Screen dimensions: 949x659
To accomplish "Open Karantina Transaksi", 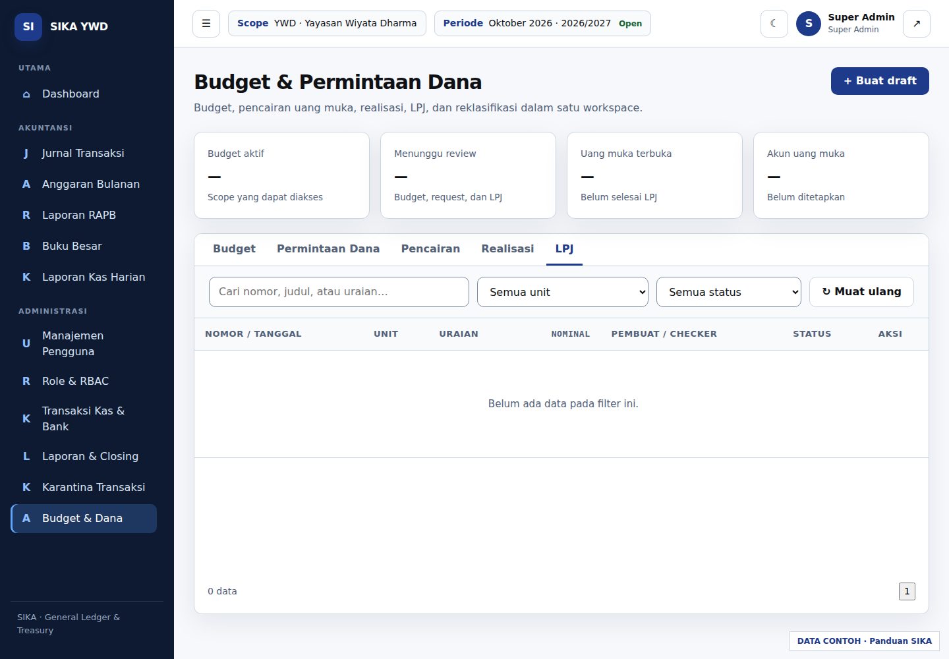I will point(84,488).
